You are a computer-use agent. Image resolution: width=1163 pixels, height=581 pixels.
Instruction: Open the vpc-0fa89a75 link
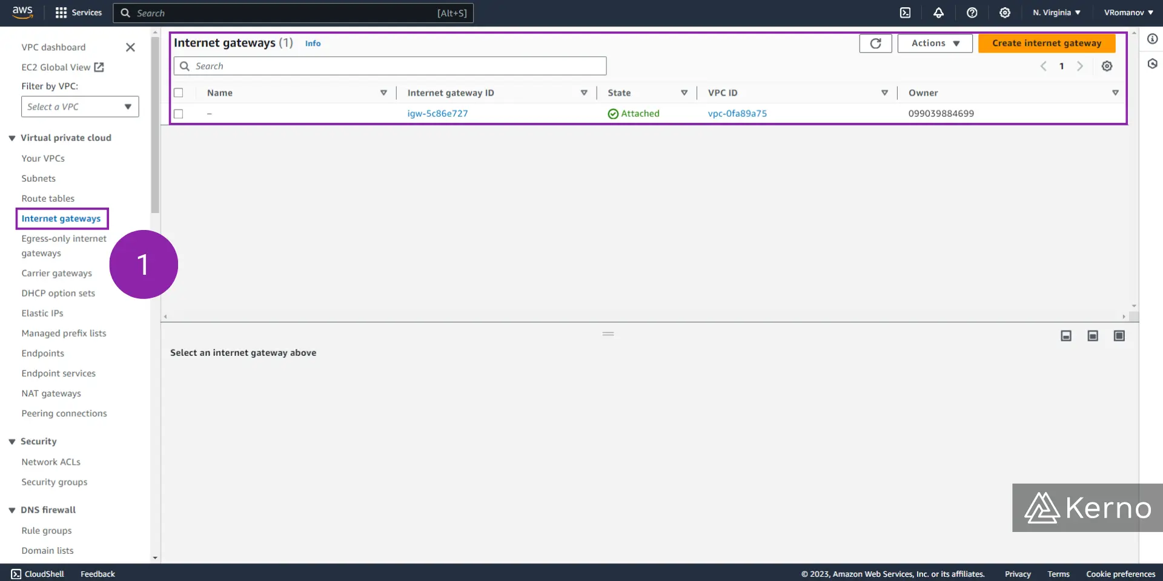(737, 113)
